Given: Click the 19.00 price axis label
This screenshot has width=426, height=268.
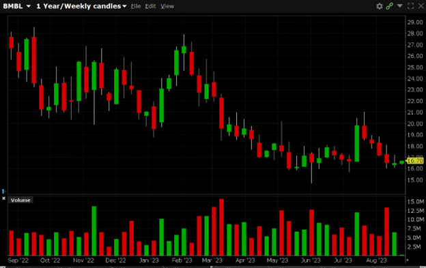Looking at the screenshot, I should (415, 135).
